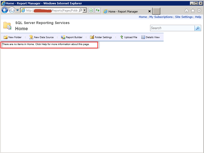204x153 pixels.
Task: Open Site Settings link
Action: pos(184,17)
